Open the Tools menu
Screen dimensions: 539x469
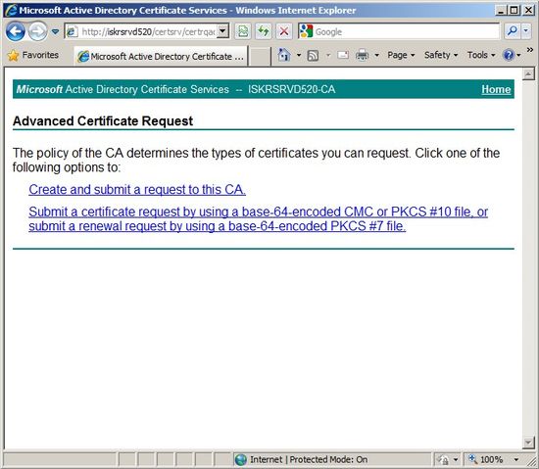click(481, 55)
